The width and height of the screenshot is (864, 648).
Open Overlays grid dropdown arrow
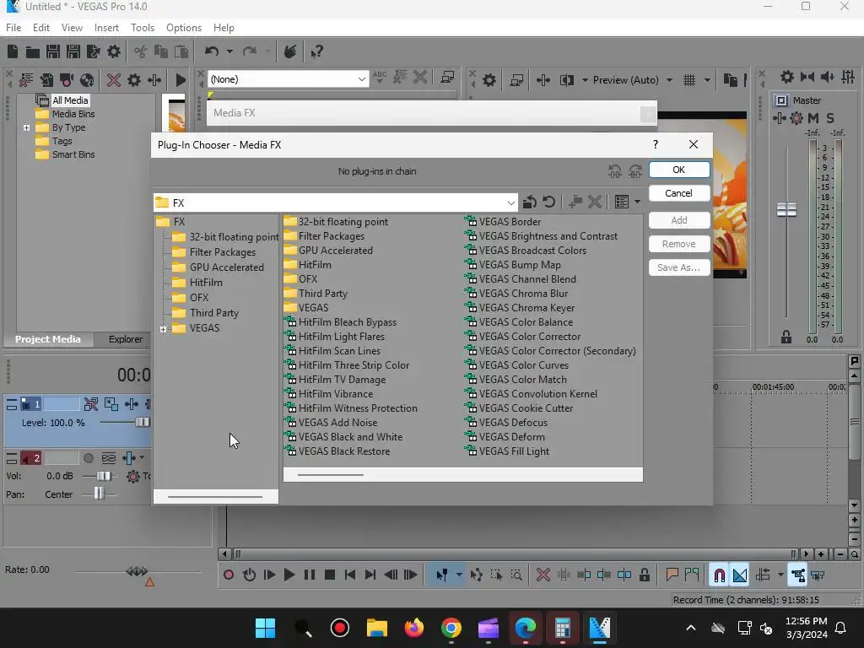coord(707,80)
